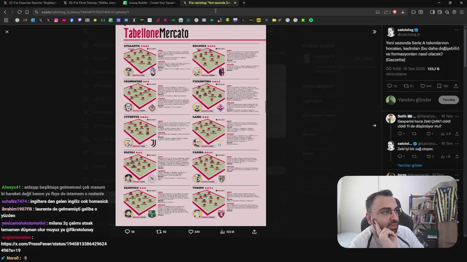The height and width of the screenshot is (262, 467).
Task: Close the active calciolog browser tab
Action: [x=235, y=3]
